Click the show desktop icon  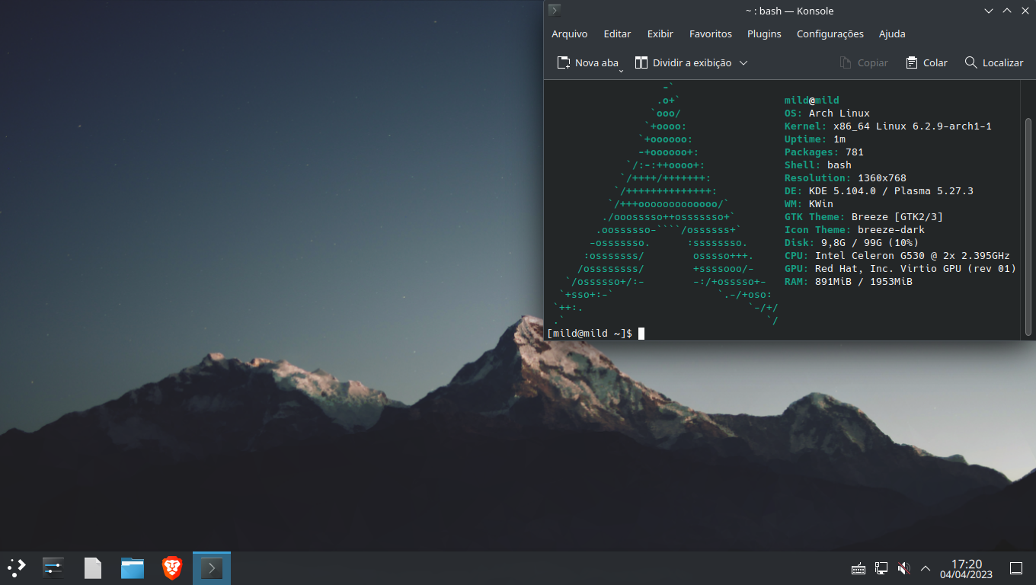click(1015, 568)
